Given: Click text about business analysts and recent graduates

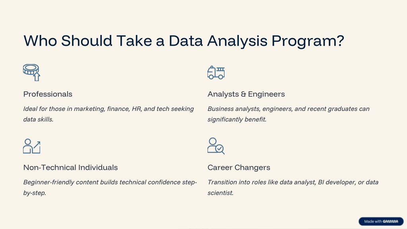Looking at the screenshot, I should [x=289, y=114].
